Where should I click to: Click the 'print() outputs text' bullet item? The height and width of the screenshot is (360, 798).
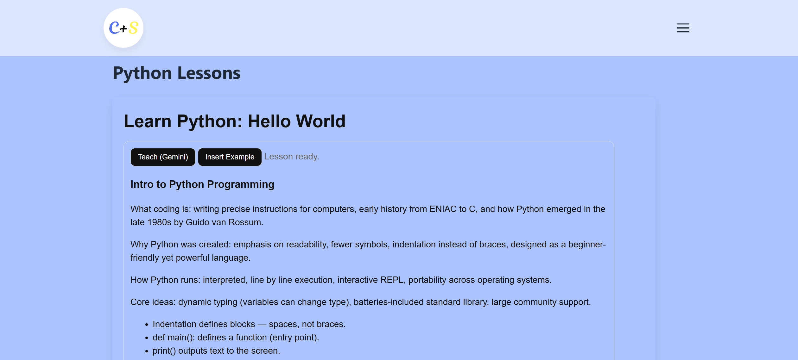coord(216,351)
